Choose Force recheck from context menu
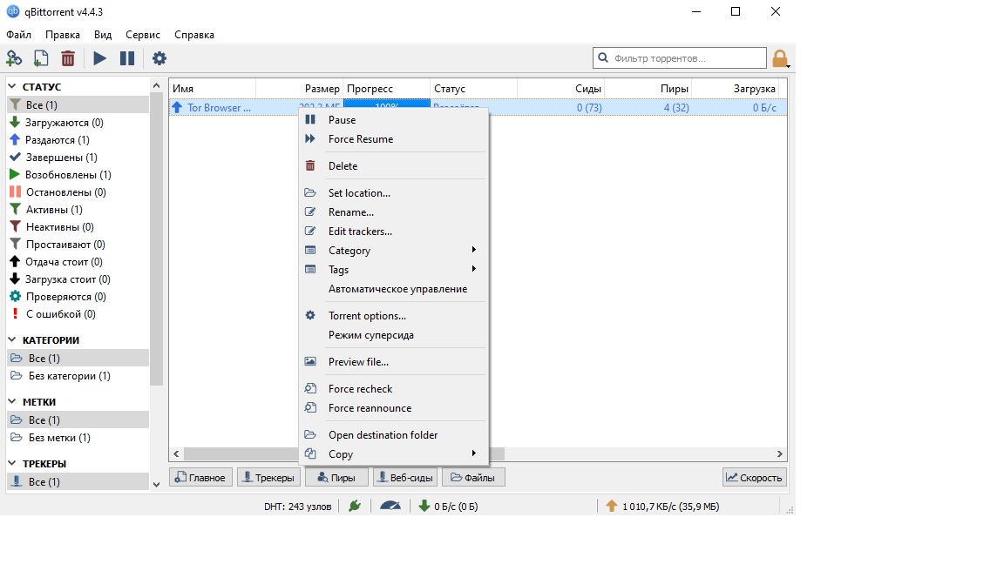Image resolution: width=1004 pixels, height=564 pixels. click(360, 389)
